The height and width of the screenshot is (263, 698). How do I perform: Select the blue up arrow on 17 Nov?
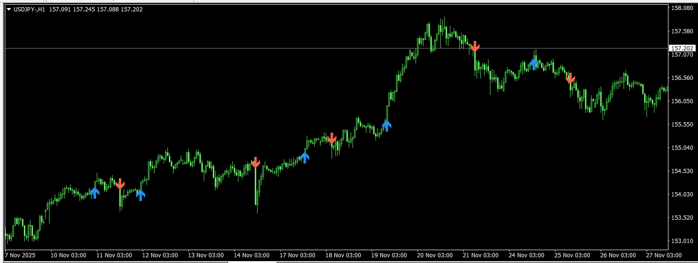pyautogui.click(x=304, y=157)
